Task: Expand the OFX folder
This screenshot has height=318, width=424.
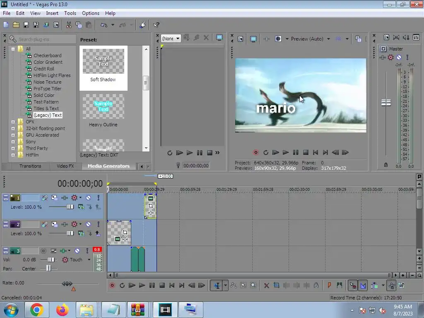Action: [13, 122]
